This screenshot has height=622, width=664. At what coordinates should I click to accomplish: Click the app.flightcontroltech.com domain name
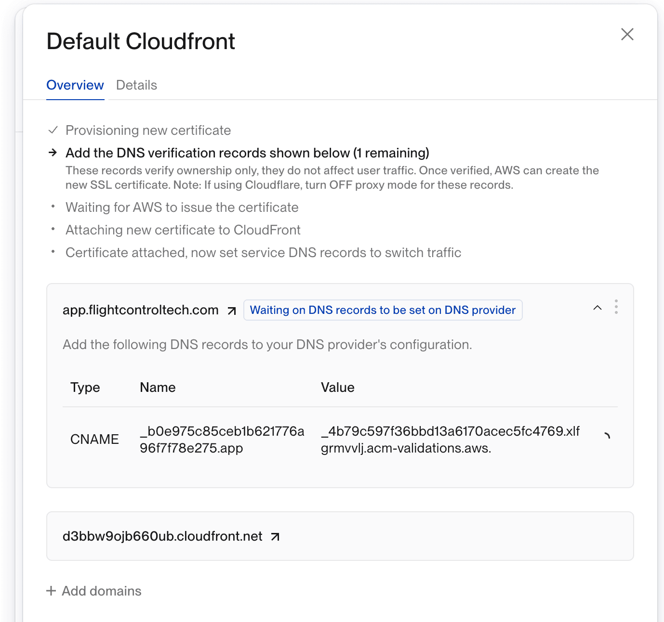click(141, 310)
